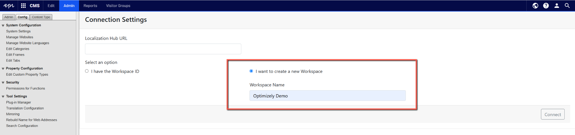Open the apps grid menu
The height and width of the screenshot is (135, 575).
tap(23, 6)
